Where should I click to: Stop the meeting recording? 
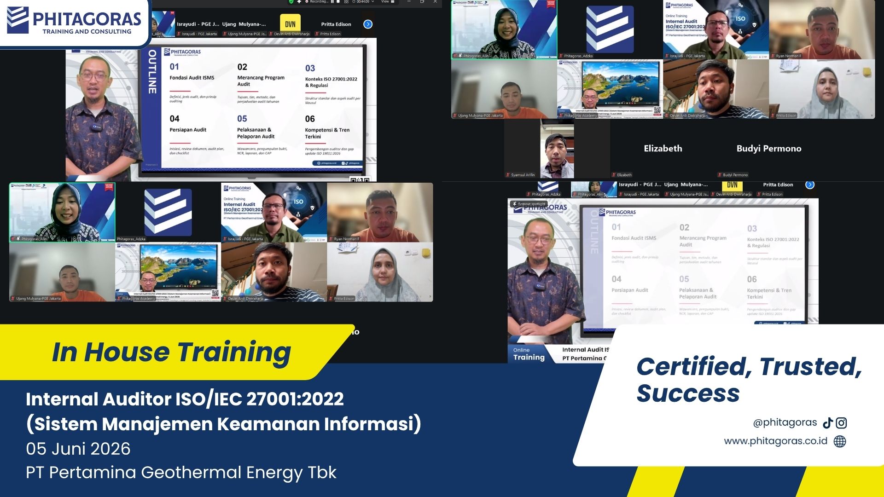coord(338,1)
